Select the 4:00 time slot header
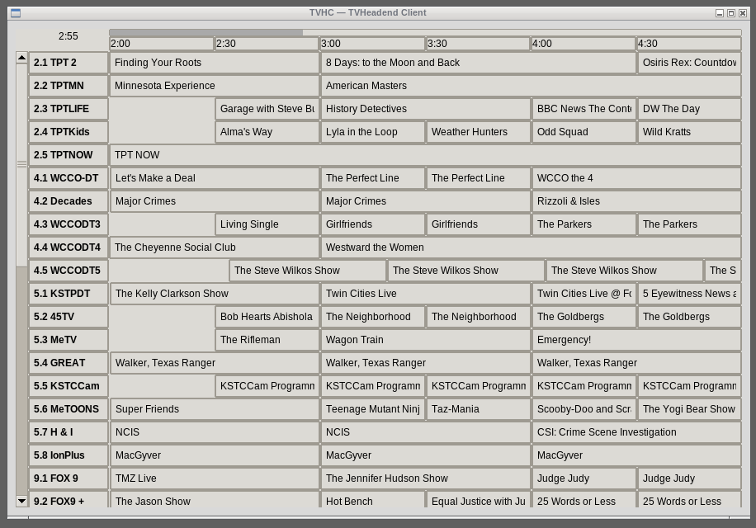 [584, 44]
